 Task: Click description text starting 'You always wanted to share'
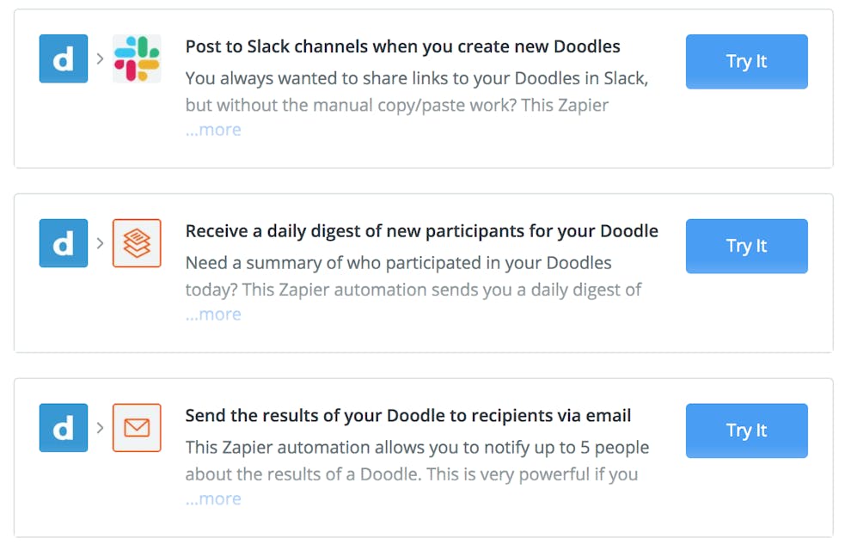click(x=417, y=92)
